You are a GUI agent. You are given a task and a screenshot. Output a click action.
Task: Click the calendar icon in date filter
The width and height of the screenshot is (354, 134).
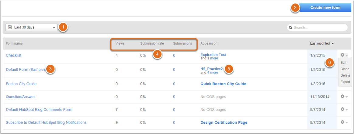click(10, 27)
